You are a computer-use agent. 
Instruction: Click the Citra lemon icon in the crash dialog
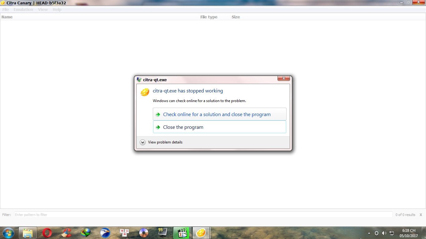tap(145, 92)
